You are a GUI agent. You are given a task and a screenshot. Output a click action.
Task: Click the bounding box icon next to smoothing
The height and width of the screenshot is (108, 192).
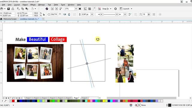tap(154, 14)
